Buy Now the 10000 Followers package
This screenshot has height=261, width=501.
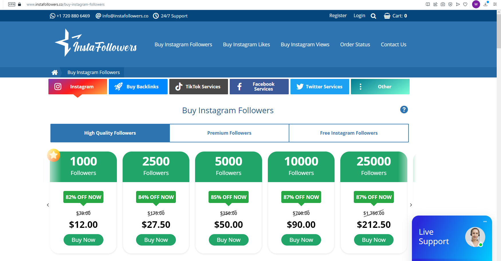[301, 240]
